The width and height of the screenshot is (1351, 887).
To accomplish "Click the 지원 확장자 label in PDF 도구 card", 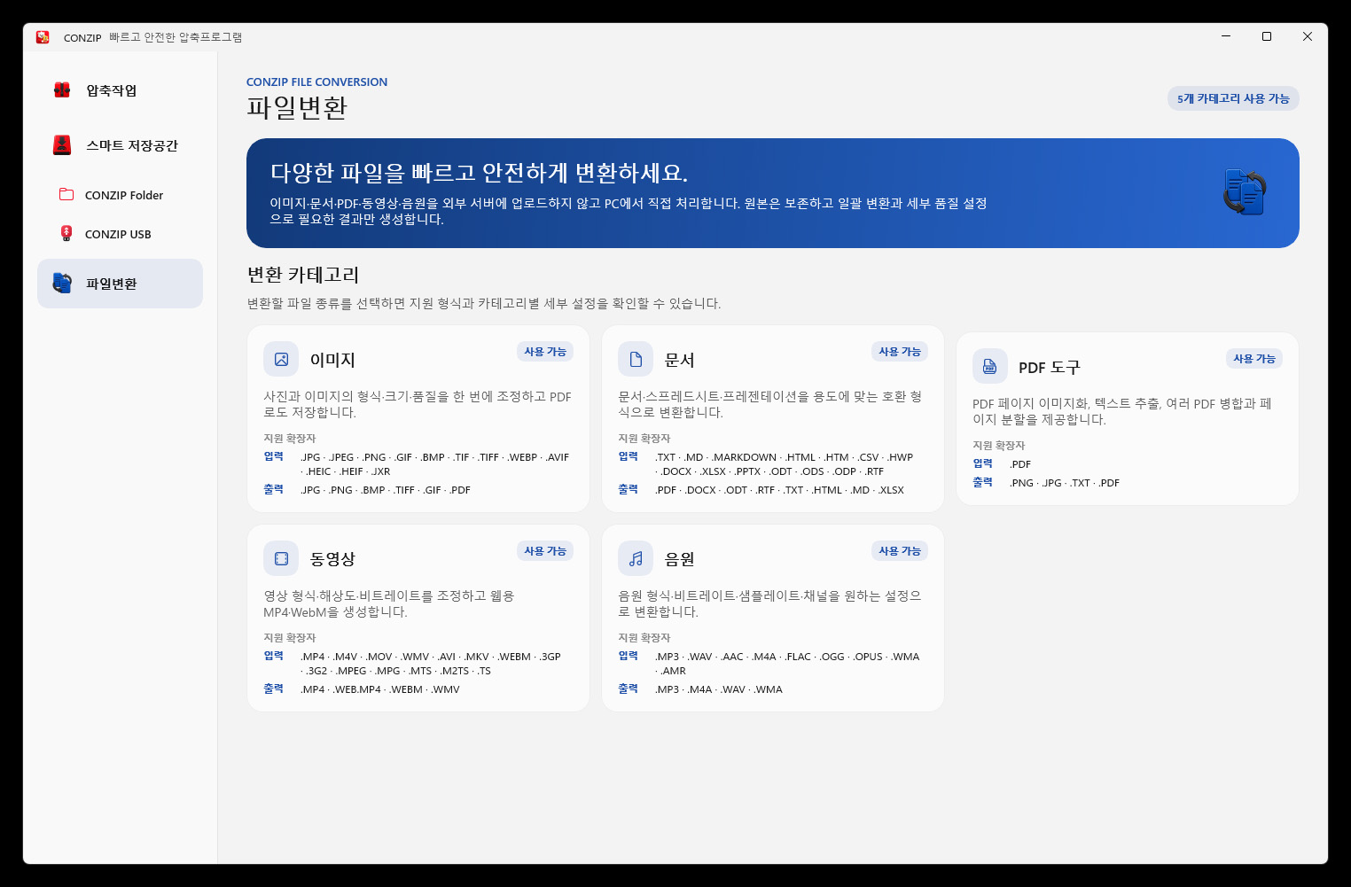I will click(x=999, y=446).
